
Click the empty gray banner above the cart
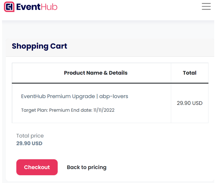tap(108, 29)
